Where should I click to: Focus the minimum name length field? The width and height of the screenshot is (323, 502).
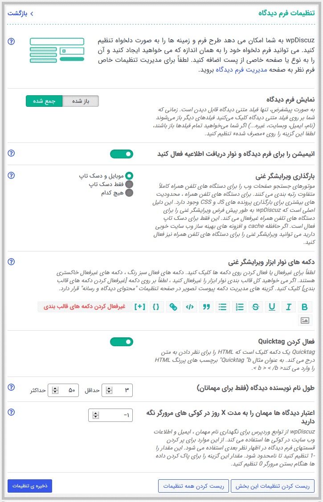pos(117,390)
